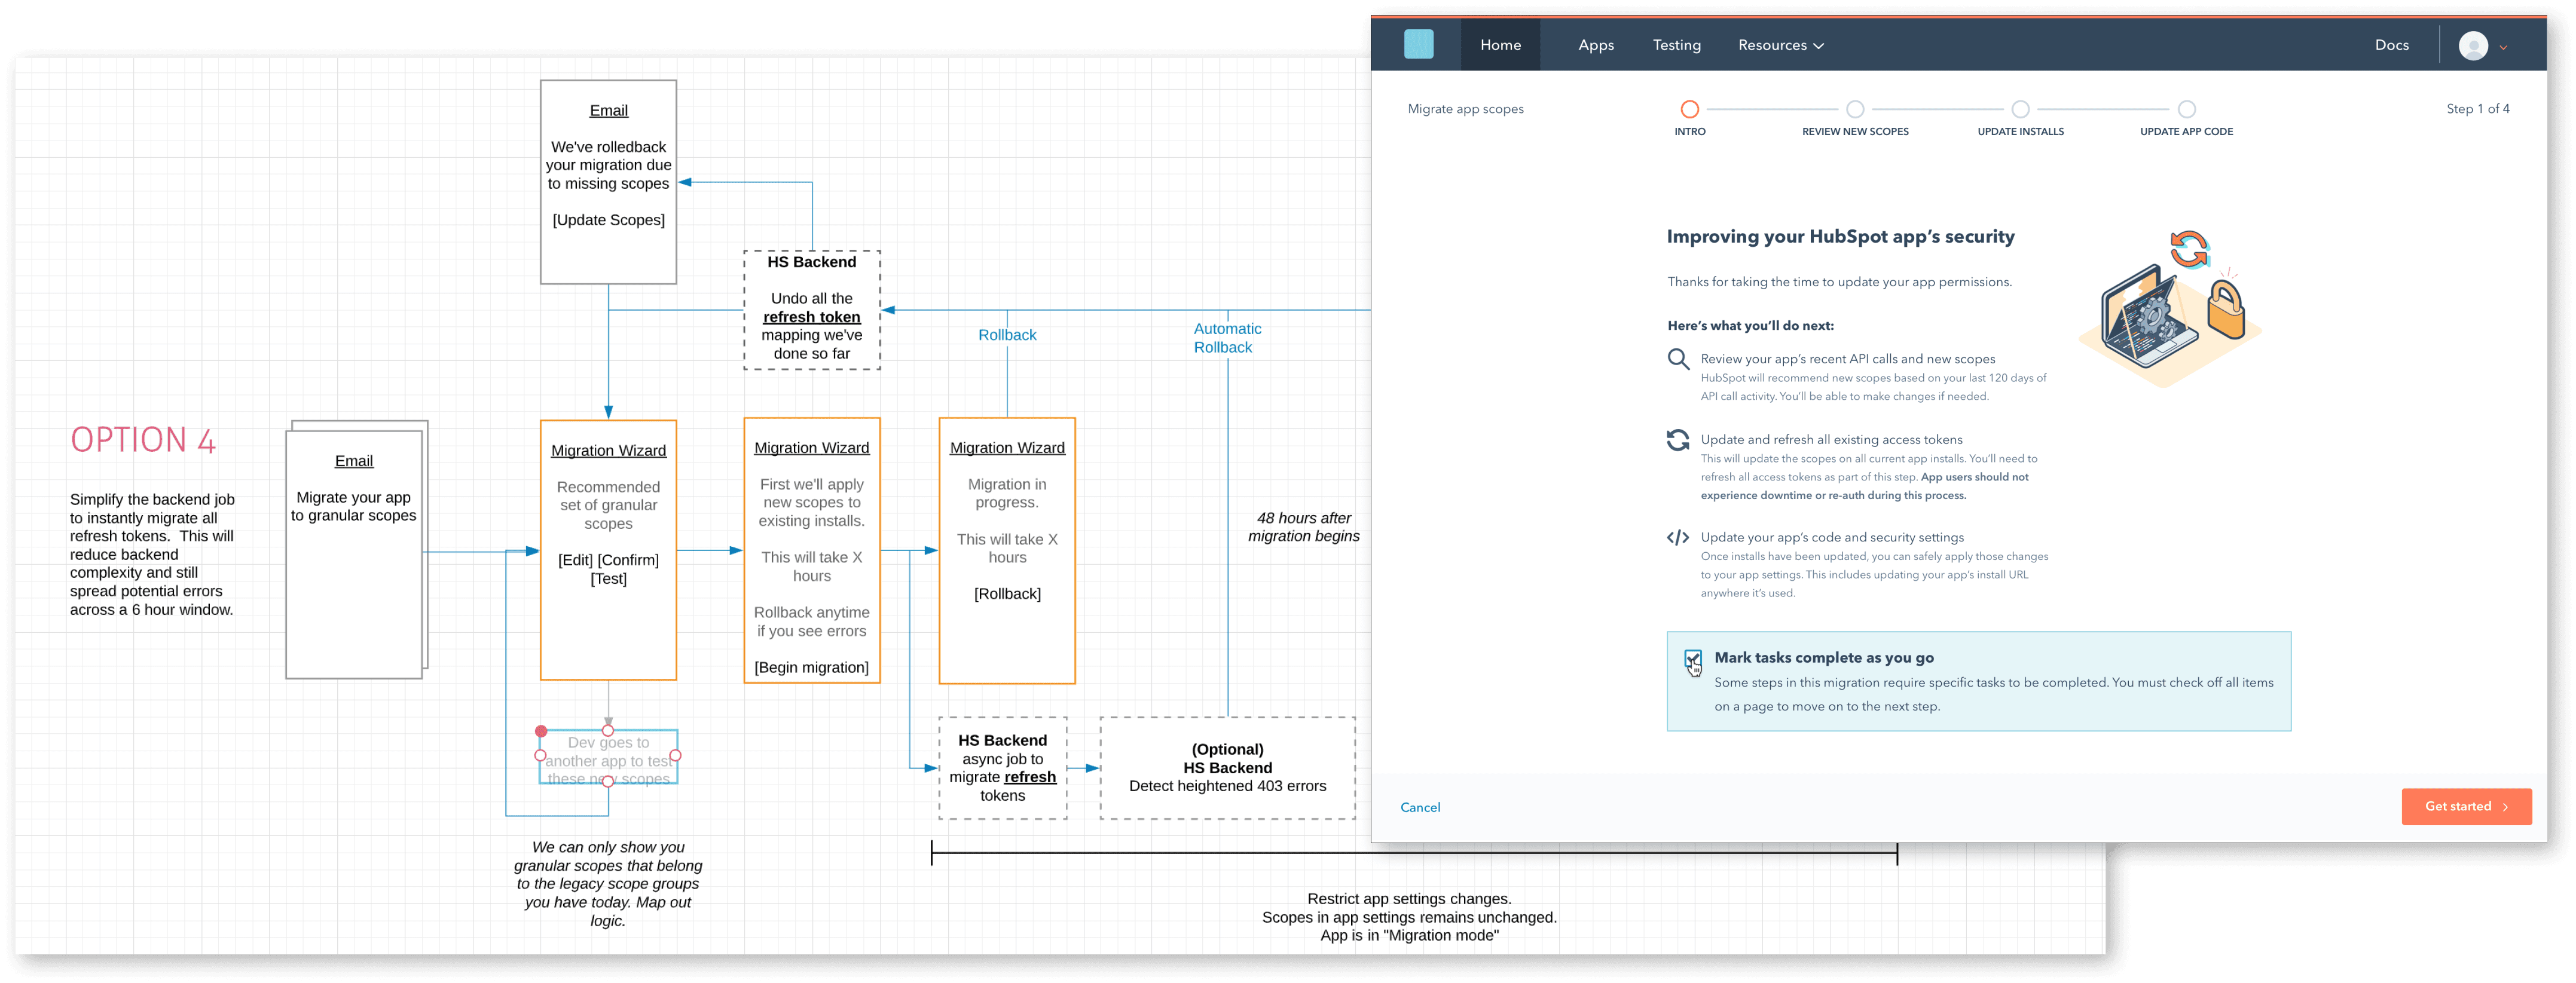2576x983 pixels.
Task: Open the Docs link
Action: pos(2391,46)
